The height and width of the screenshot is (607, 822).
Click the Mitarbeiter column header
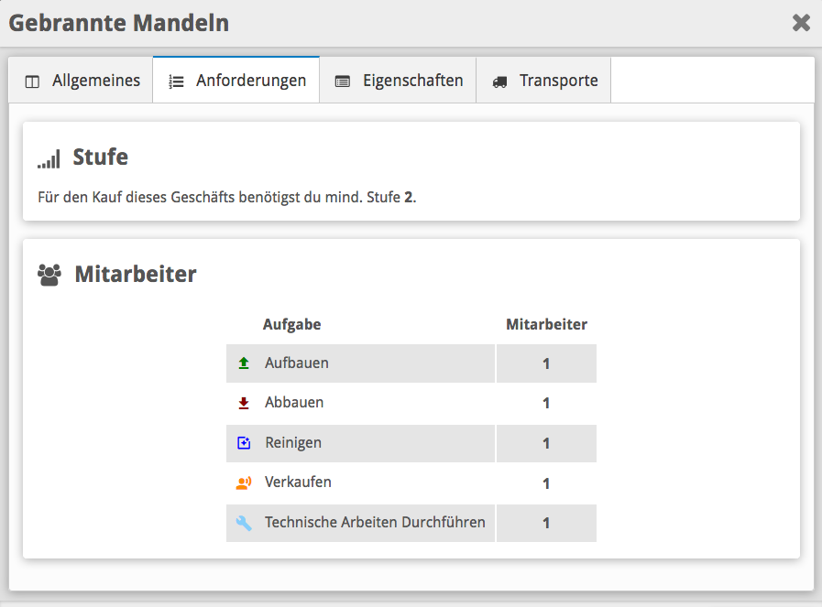click(546, 324)
